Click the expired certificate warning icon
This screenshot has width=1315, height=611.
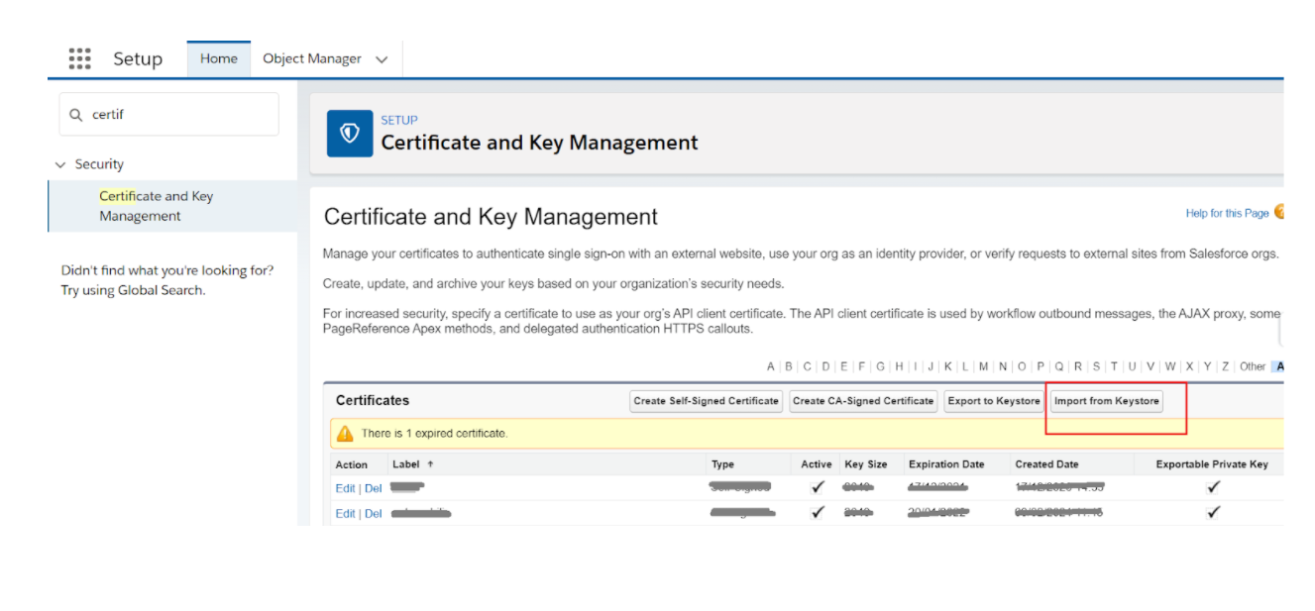pos(345,434)
